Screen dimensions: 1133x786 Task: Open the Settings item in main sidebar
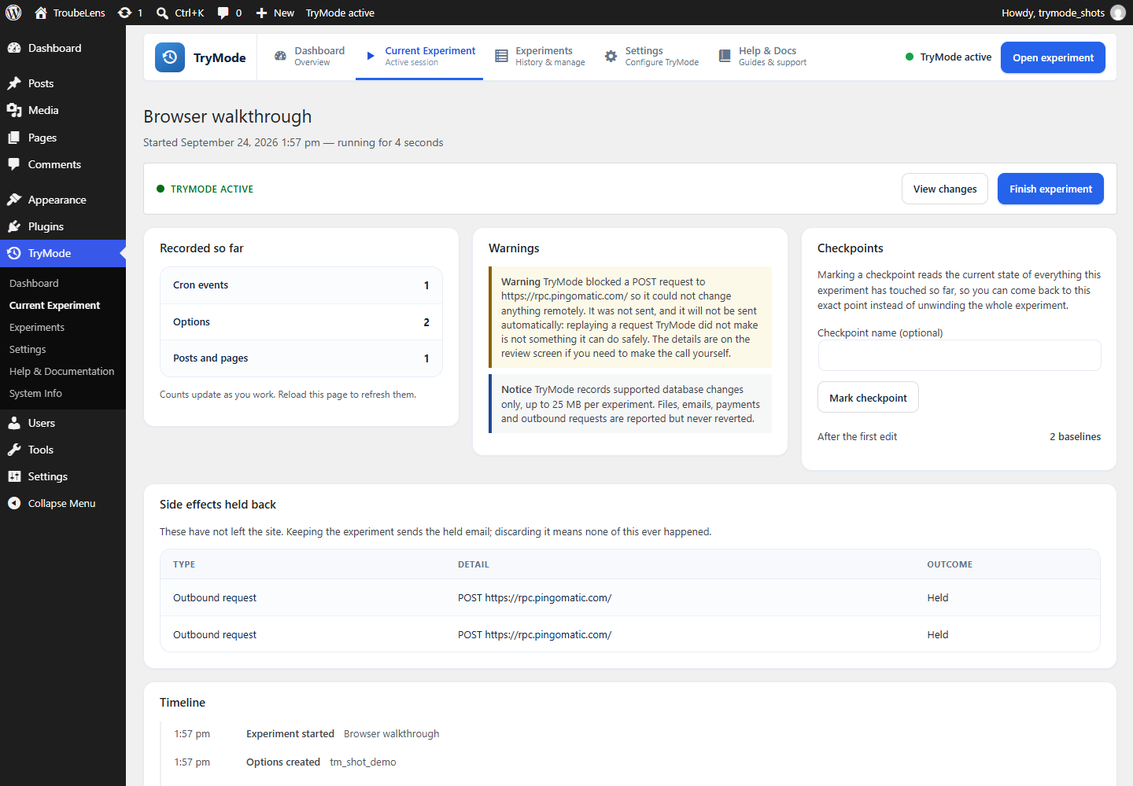pos(63,476)
